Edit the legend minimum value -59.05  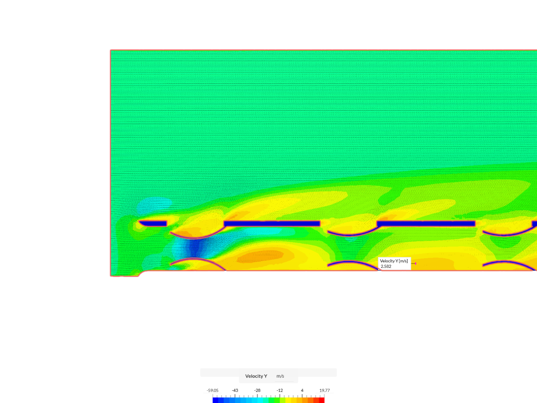click(x=213, y=391)
